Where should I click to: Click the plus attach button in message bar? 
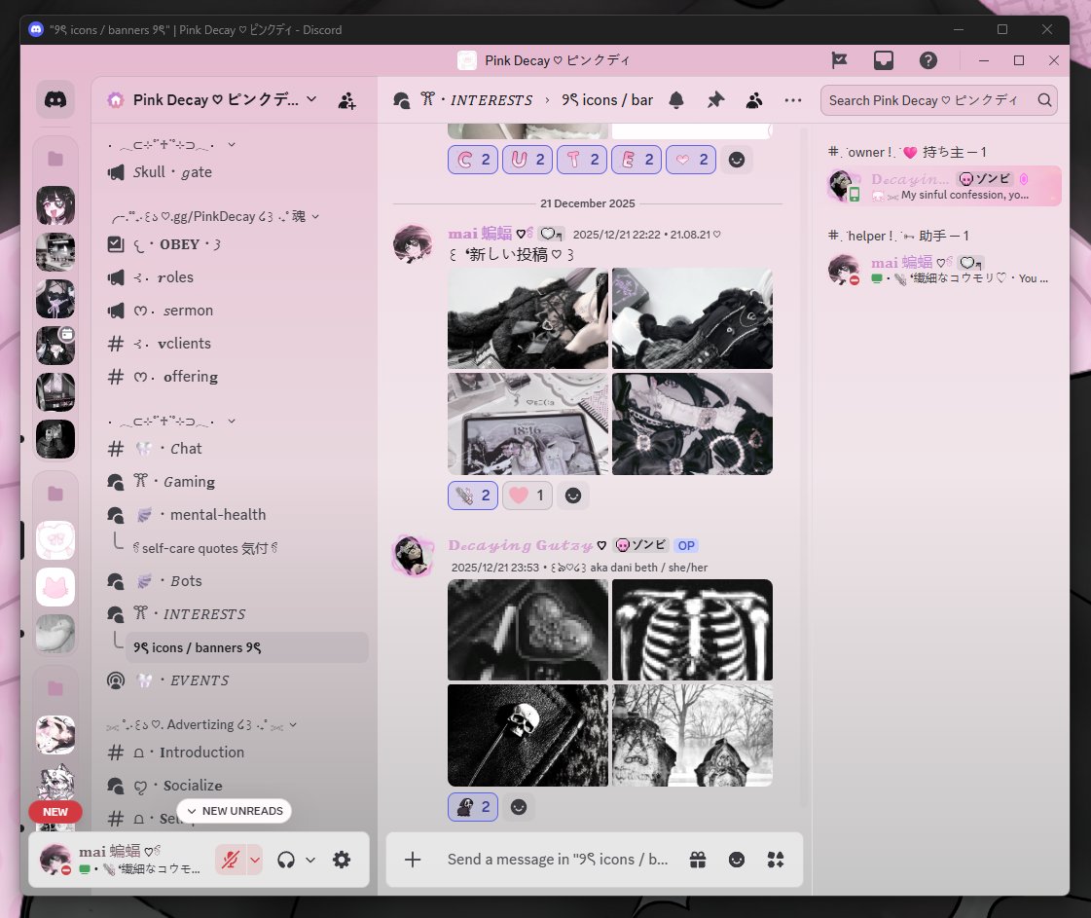[413, 860]
